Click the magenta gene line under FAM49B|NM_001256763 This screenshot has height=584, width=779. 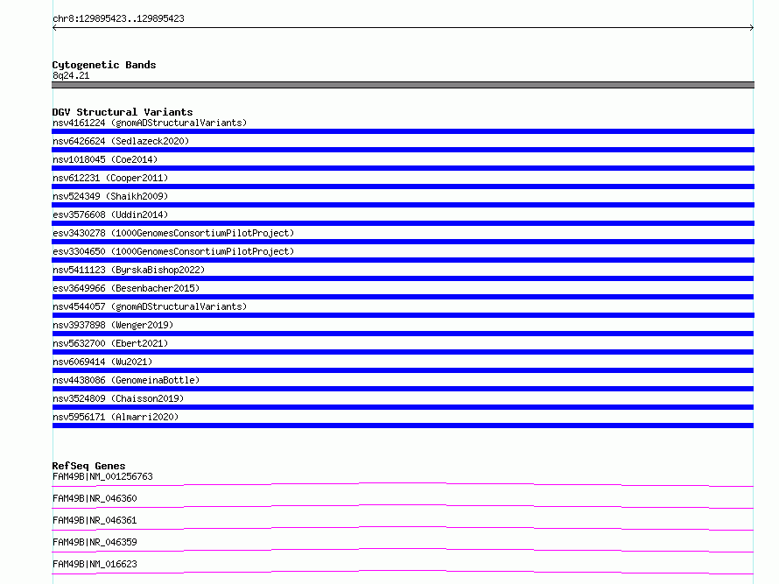(403, 484)
